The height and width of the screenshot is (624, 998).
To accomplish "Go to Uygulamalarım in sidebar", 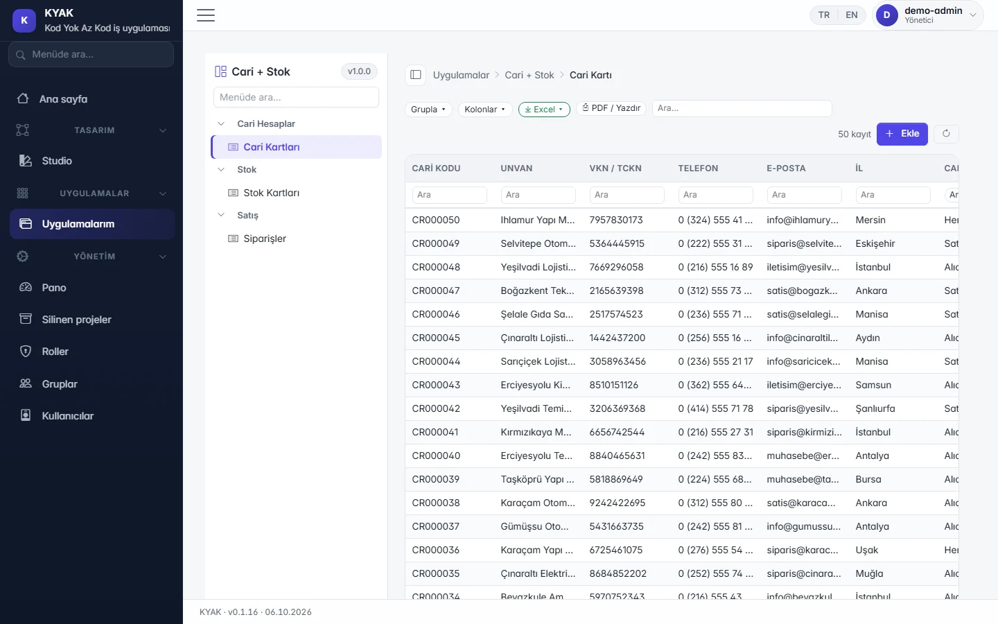I will tap(91, 224).
